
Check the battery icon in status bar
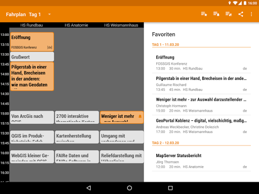coord(245,3)
